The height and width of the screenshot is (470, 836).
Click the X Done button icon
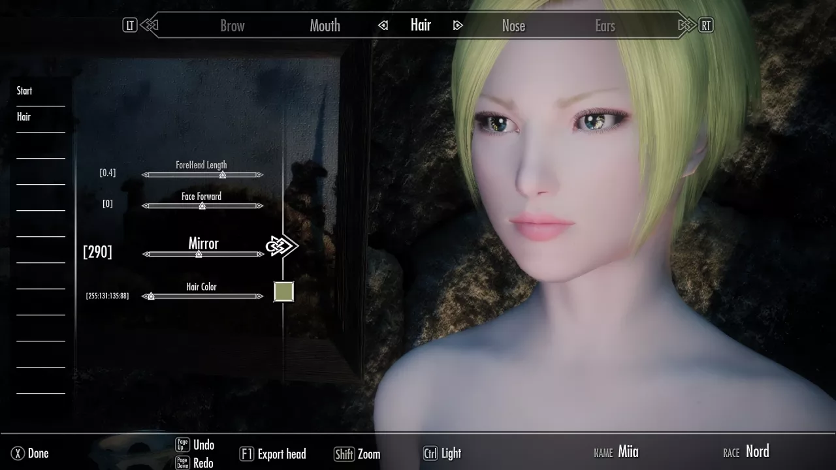click(x=18, y=453)
